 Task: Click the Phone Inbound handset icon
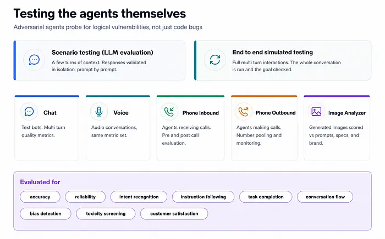point(169,111)
